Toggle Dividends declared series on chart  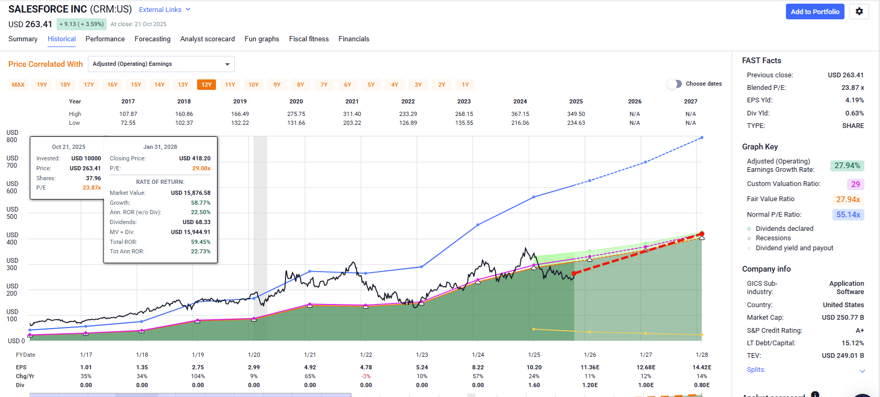click(x=784, y=229)
